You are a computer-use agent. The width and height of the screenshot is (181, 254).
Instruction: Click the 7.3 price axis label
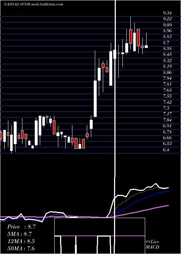(x=166, y=108)
